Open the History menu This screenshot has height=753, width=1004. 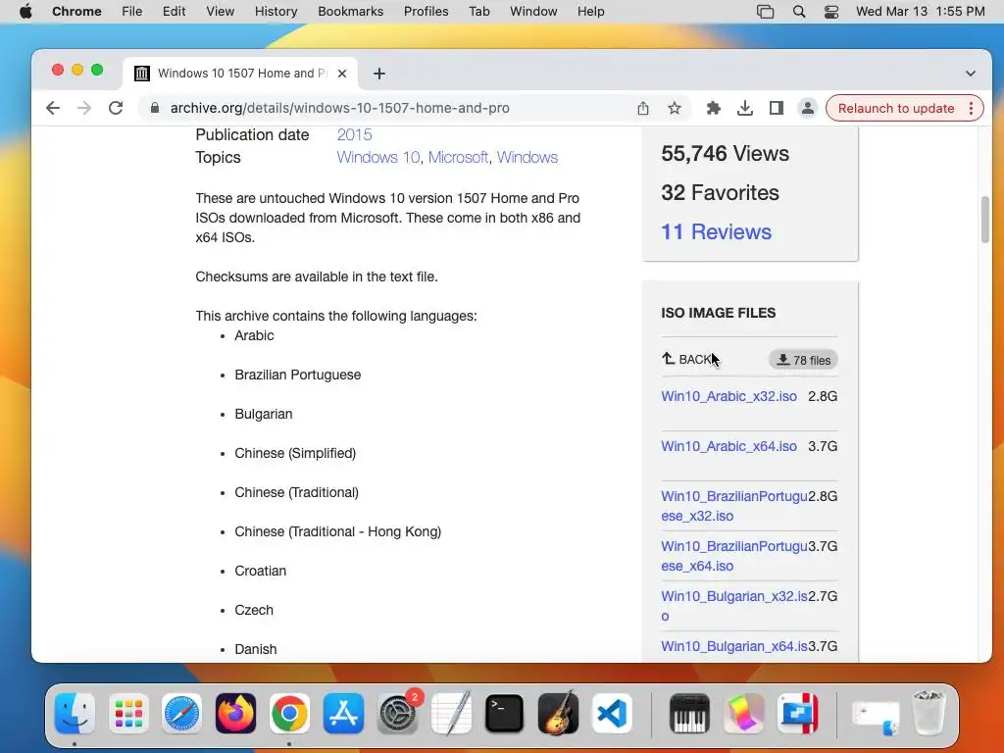pyautogui.click(x=276, y=12)
